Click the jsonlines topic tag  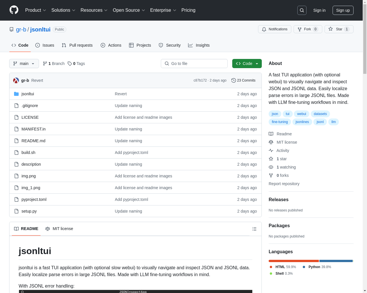pos(302,122)
